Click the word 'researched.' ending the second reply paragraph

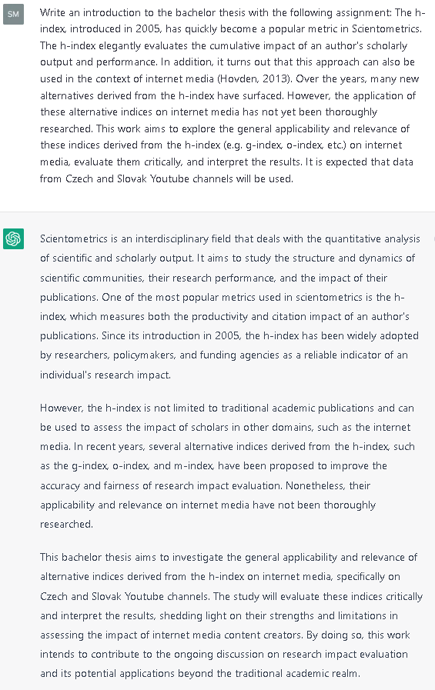pos(66,524)
